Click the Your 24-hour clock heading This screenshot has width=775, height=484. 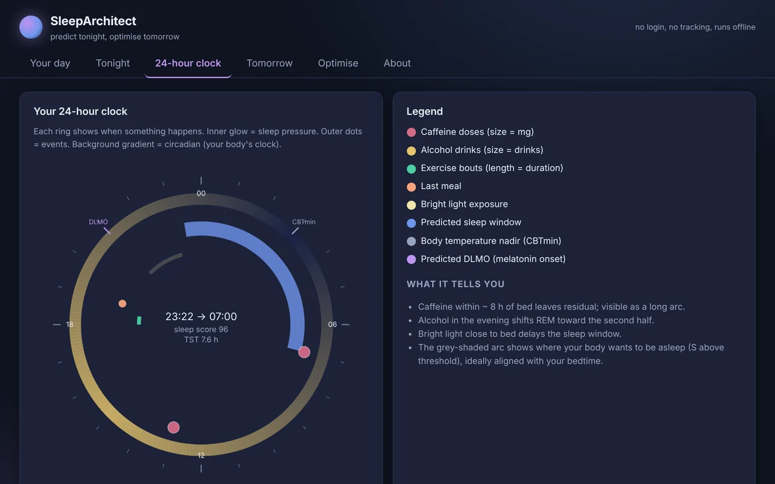tap(81, 112)
